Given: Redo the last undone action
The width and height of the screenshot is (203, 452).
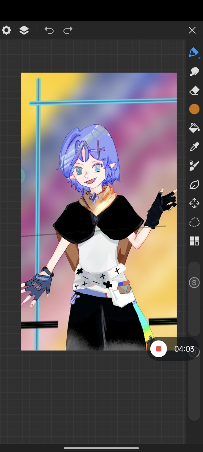Looking at the screenshot, I should point(68,30).
